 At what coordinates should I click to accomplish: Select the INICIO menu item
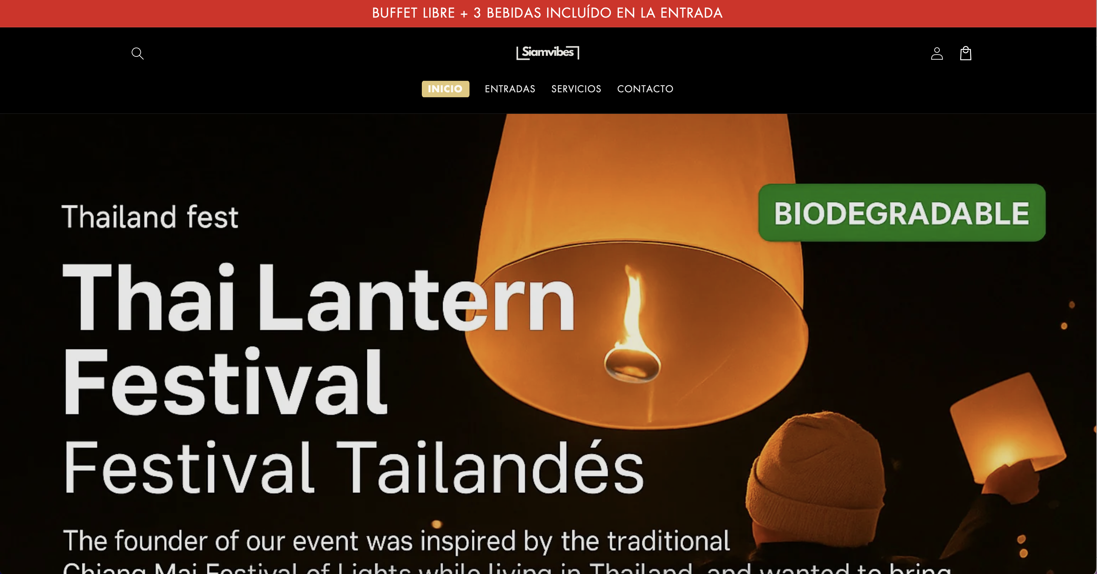[x=445, y=89]
